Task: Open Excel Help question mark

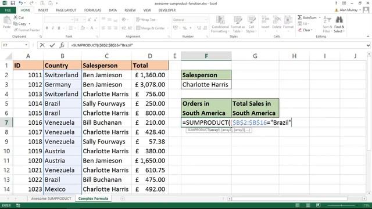Action: pos(336,3)
